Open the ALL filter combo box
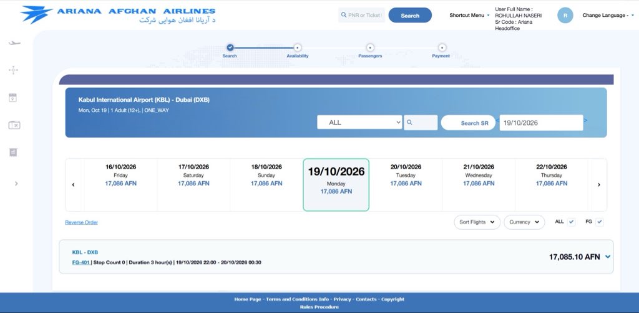 coord(359,122)
